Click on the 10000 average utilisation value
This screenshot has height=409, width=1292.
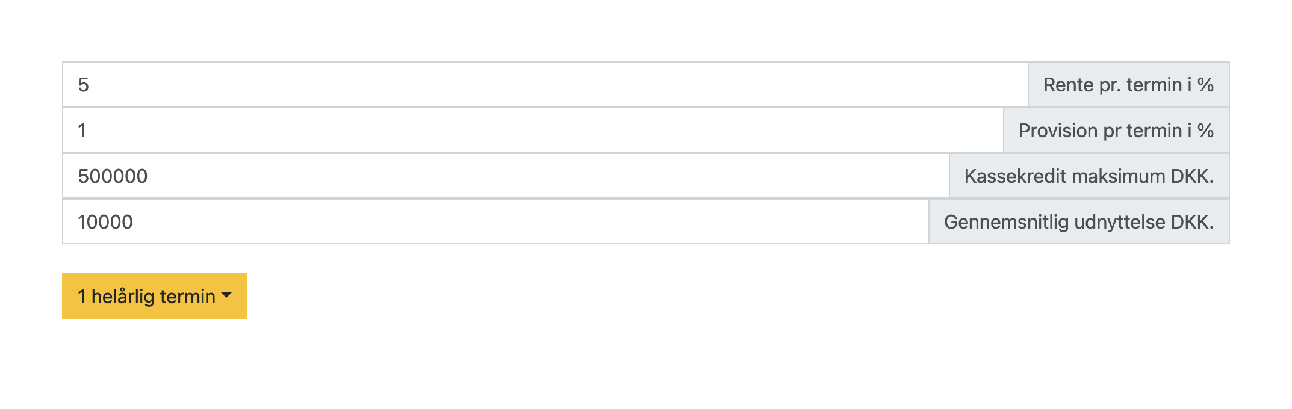point(105,222)
